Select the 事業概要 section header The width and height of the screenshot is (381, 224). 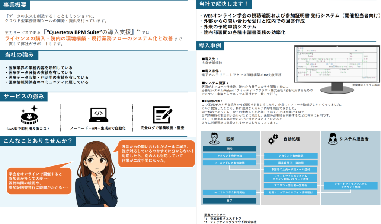click(16, 5)
